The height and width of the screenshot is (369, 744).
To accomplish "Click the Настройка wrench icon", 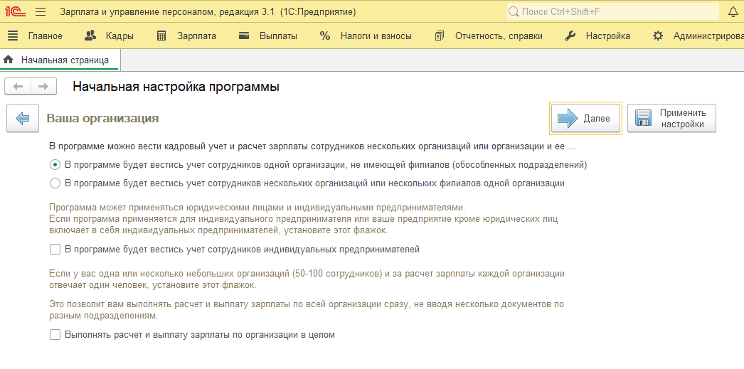I will 570,36.
